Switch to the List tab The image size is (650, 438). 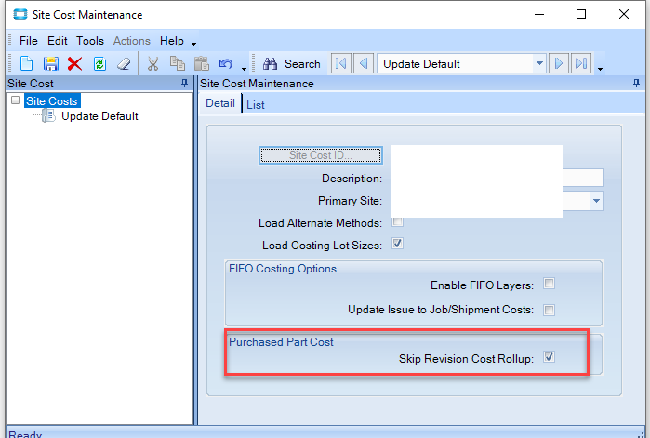click(x=256, y=105)
